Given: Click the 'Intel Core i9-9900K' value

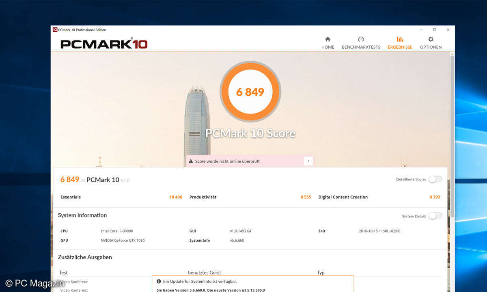Looking at the screenshot, I should pos(117,231).
